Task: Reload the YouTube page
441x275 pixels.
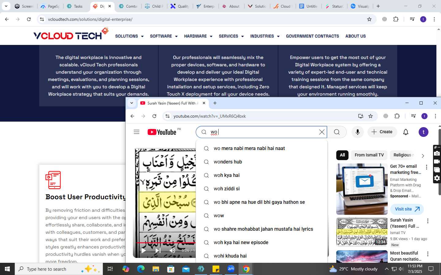Action: [154, 116]
